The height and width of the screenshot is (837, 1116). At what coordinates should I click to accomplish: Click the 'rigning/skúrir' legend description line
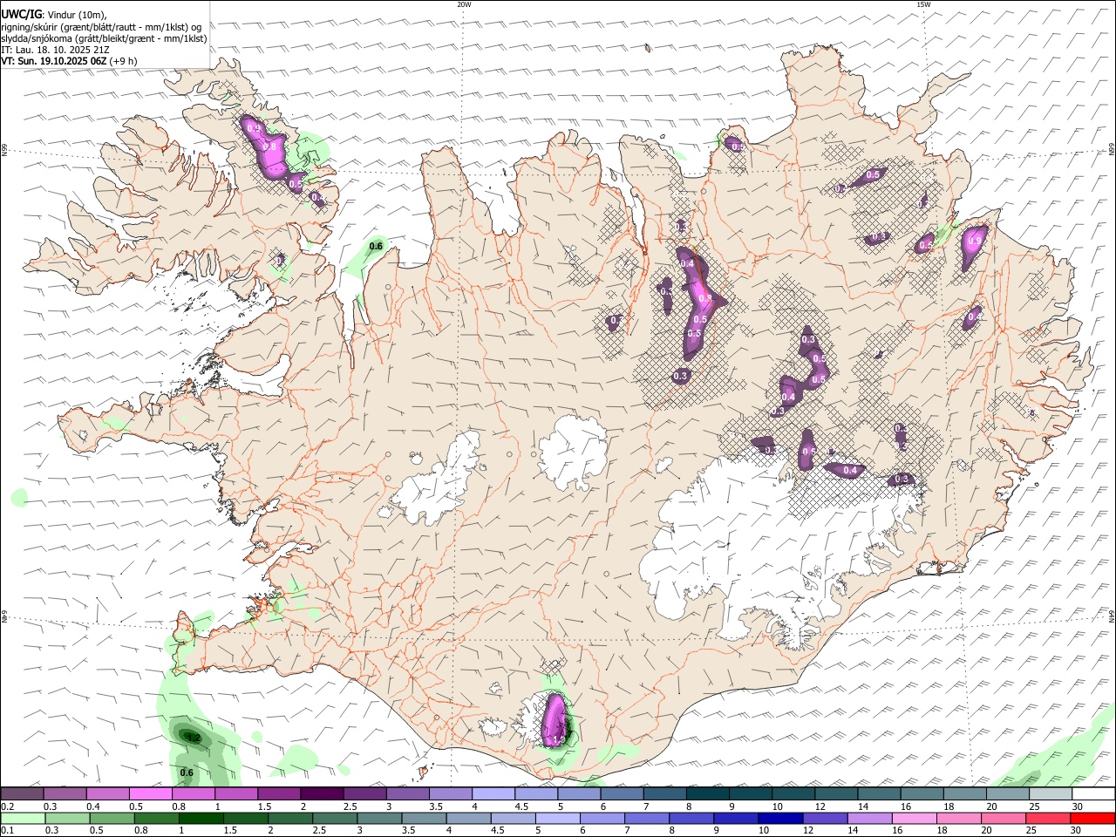coord(100,27)
